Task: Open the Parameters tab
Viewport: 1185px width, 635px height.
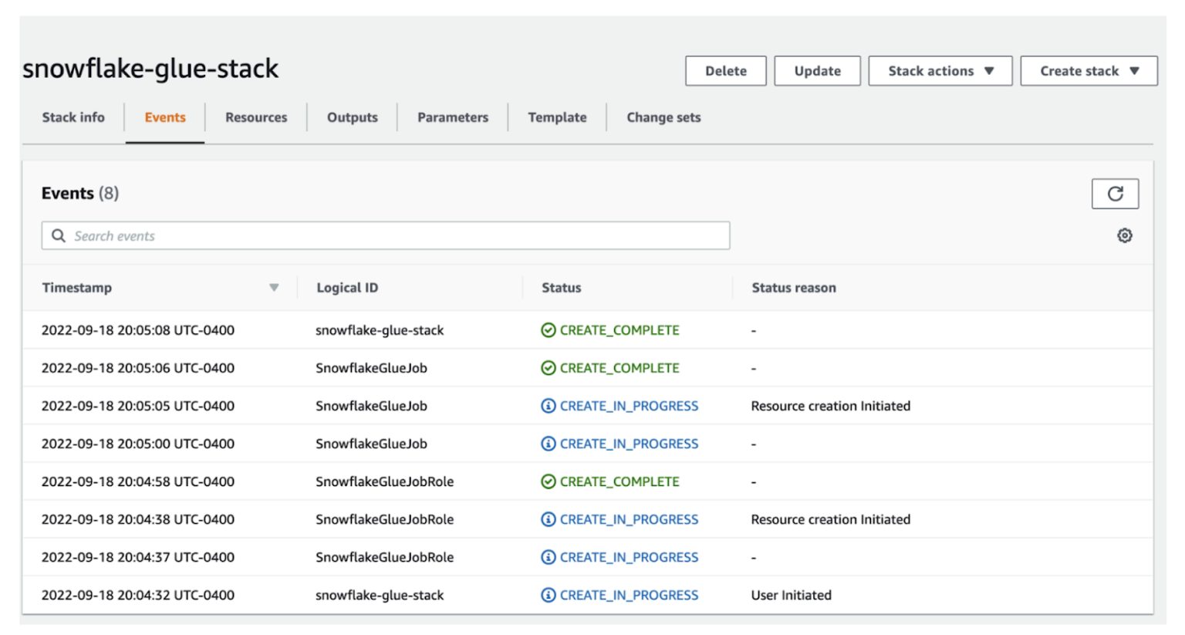Action: pos(452,117)
